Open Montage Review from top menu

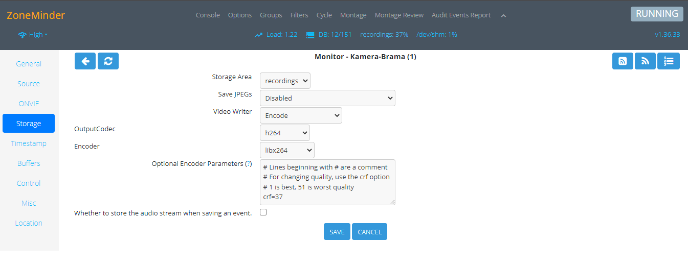pos(399,15)
